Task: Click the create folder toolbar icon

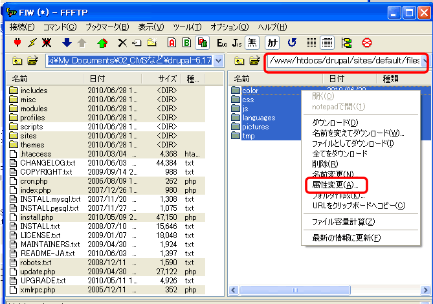Action: tap(151, 43)
